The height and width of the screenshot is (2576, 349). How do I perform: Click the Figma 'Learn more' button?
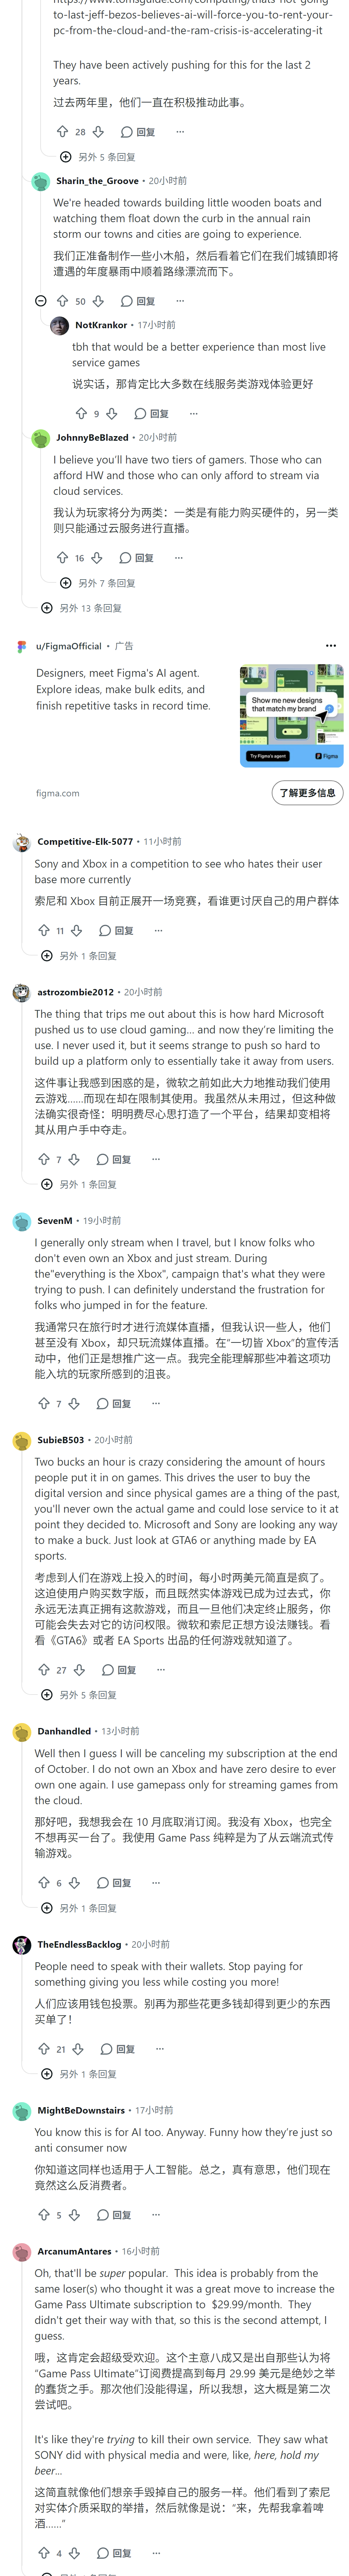coord(307,793)
